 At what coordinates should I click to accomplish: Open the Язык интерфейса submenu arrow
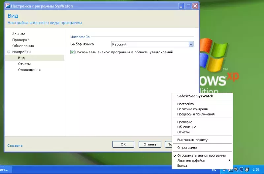[229, 161]
